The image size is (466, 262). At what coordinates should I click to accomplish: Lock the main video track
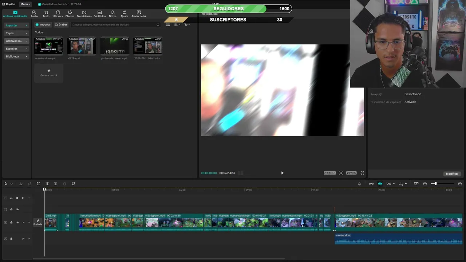[11, 222]
